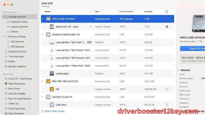Click the iPhones & iPads device icon
Screen dimensions: 205x115
click(x=6, y=37)
